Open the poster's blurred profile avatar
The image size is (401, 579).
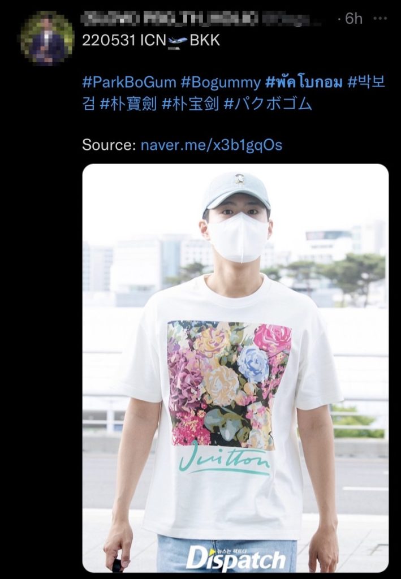[x=48, y=38]
